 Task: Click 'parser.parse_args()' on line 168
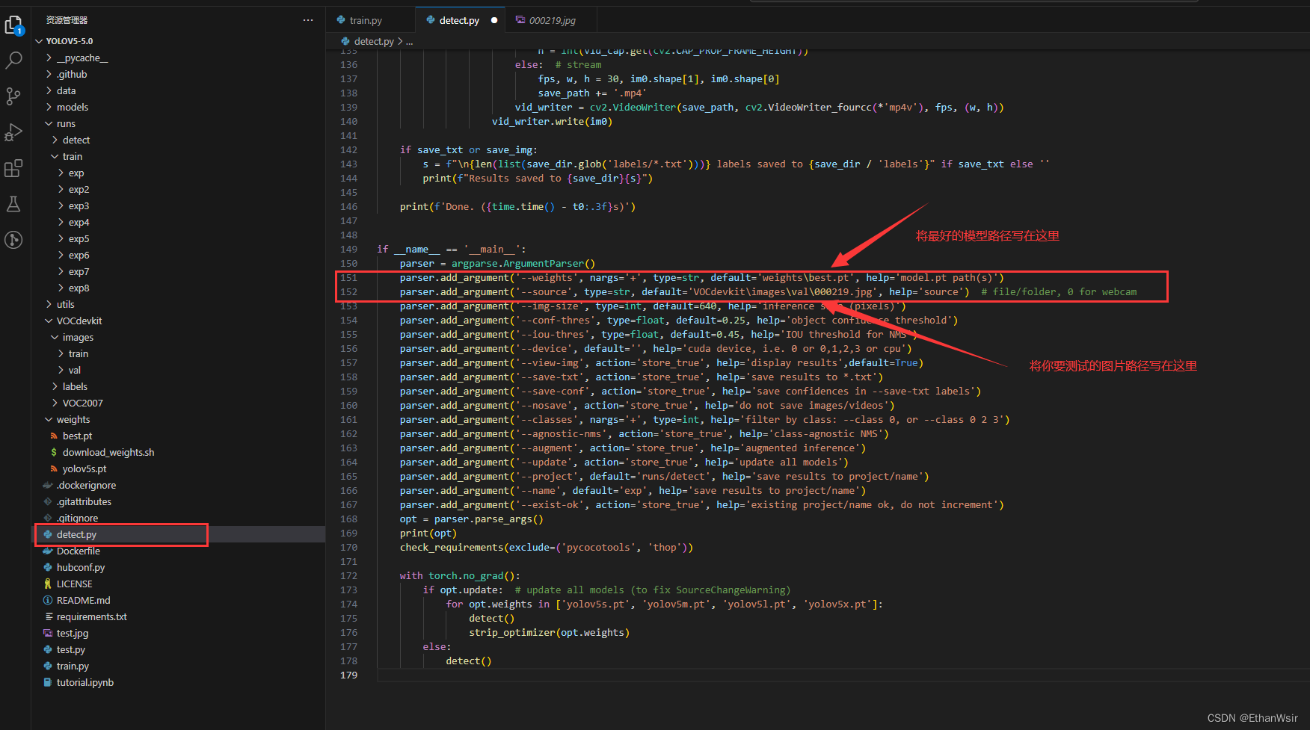[x=489, y=519]
